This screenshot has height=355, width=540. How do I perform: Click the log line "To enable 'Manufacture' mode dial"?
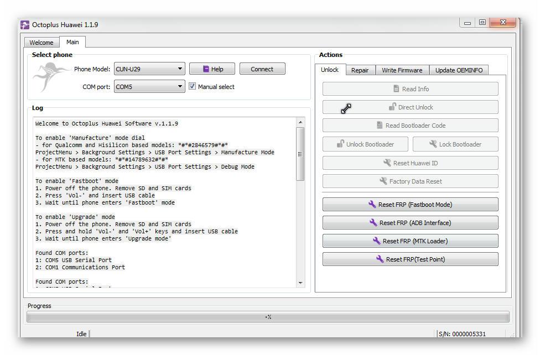[x=90, y=138]
